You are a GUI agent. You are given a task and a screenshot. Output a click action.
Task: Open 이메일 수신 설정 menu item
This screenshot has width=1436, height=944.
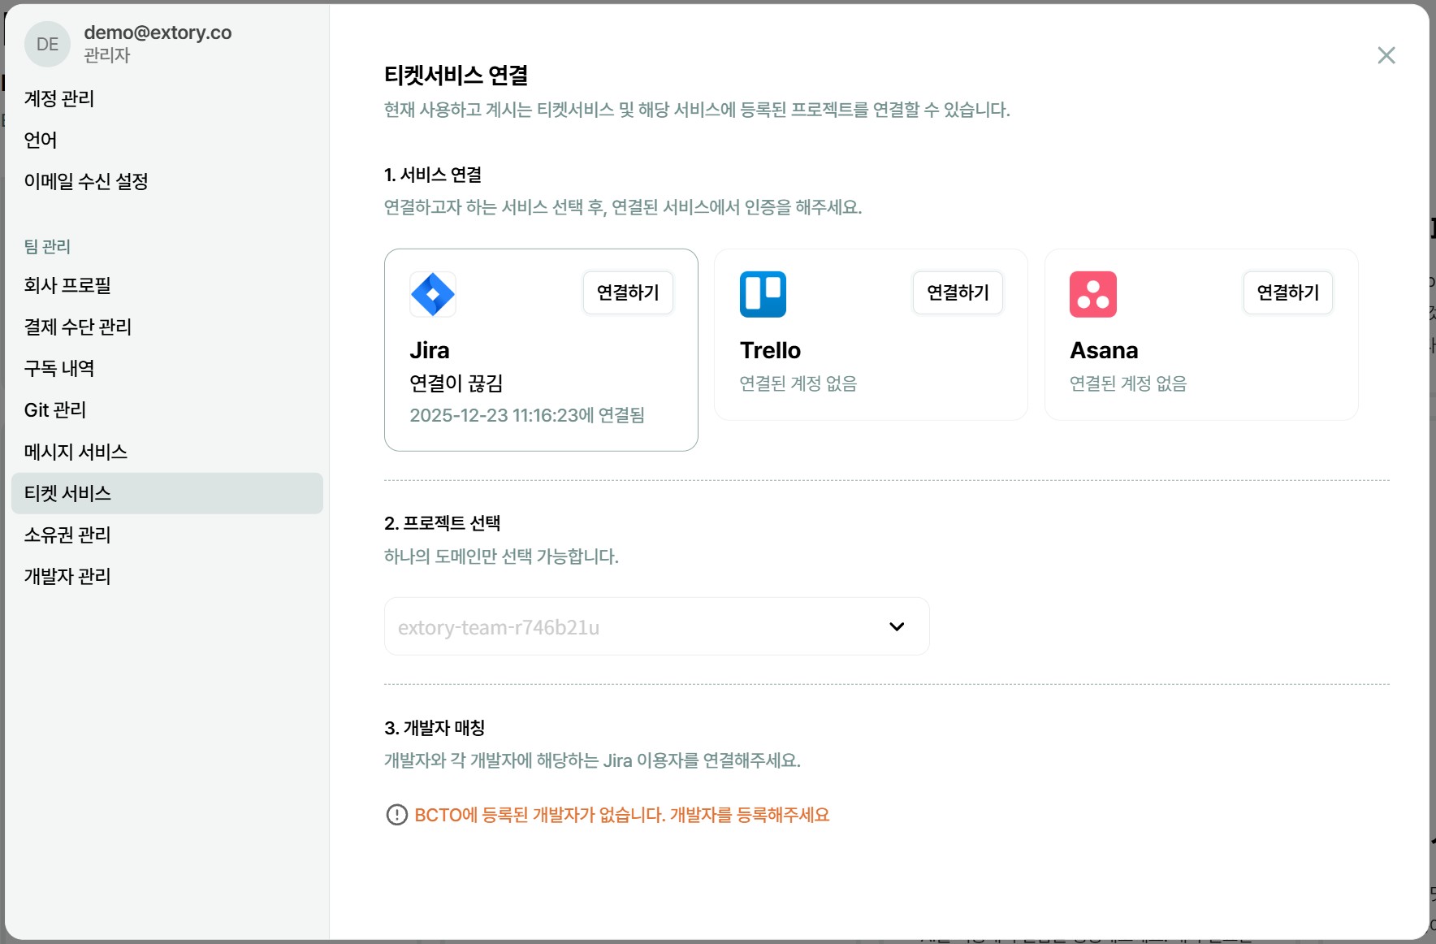click(x=86, y=181)
